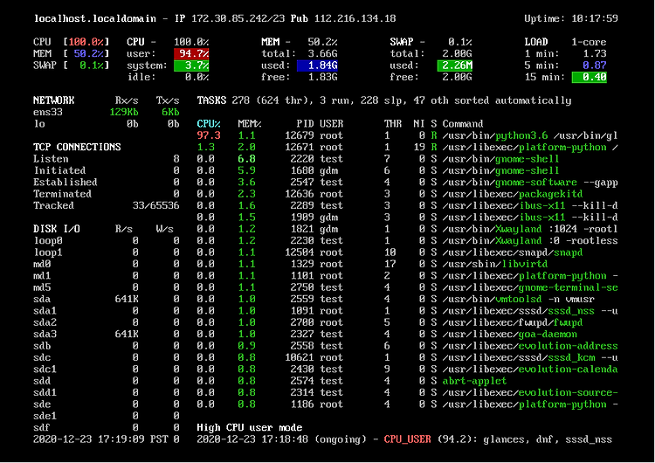655x463 pixels.
Task: Select the ibus-x11 process with PID 2289
Action: click(407, 205)
